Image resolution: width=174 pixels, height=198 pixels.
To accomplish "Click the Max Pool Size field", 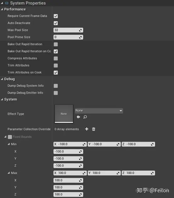I will click(x=68, y=30).
